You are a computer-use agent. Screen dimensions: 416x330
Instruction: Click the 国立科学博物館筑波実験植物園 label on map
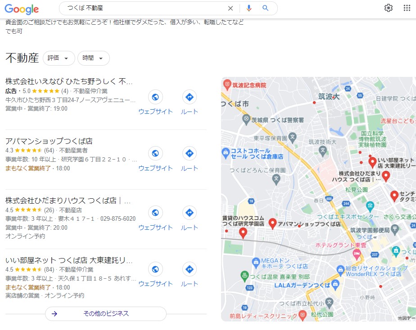[372, 139]
